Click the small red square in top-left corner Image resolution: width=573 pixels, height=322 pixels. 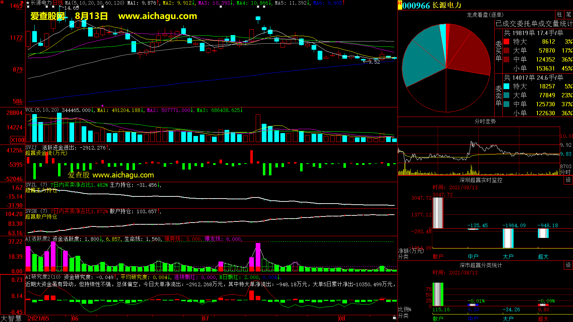click(x=1, y=1)
